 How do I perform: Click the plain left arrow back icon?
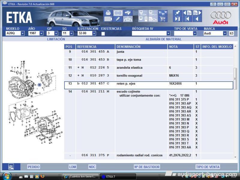(197, 19)
